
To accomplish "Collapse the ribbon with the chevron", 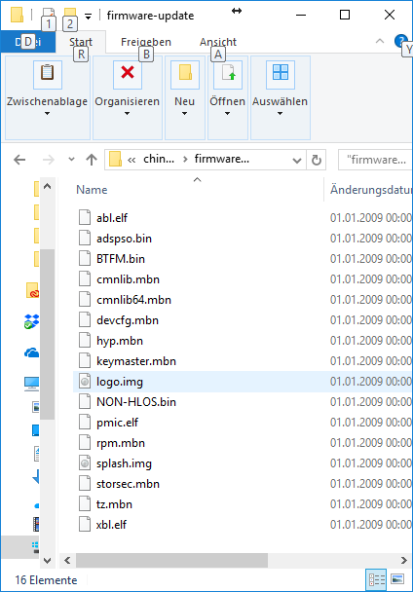I will click(x=379, y=41).
